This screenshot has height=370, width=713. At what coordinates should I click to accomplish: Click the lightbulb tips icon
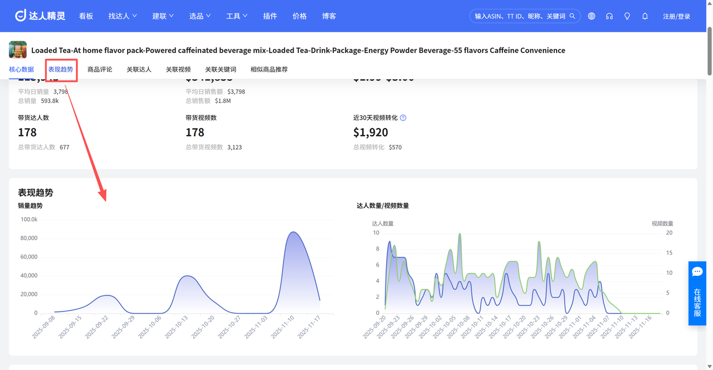pos(627,16)
